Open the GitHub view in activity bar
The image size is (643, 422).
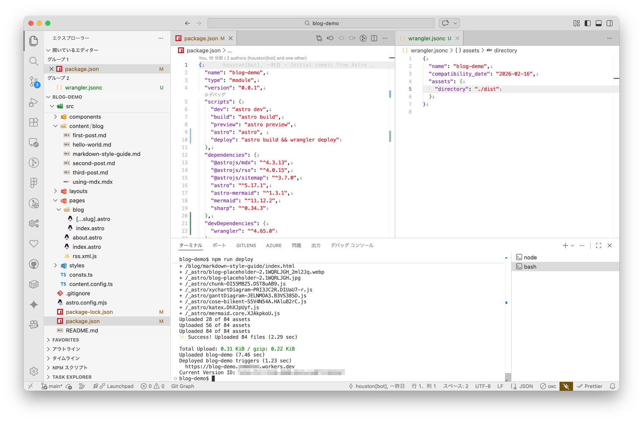coord(34,264)
